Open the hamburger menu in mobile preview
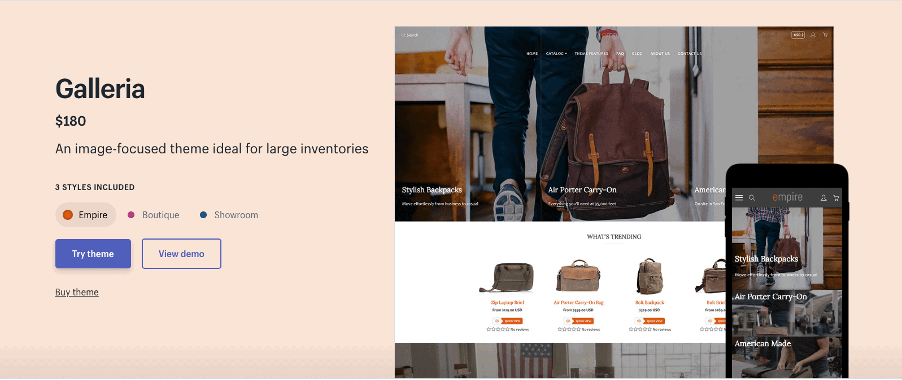 pos(739,198)
